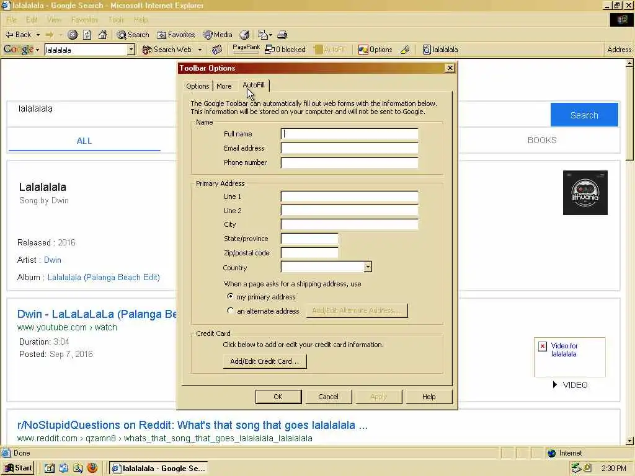The image size is (635, 476).
Task: Click OK in Toolbar Options
Action: pyautogui.click(x=278, y=397)
